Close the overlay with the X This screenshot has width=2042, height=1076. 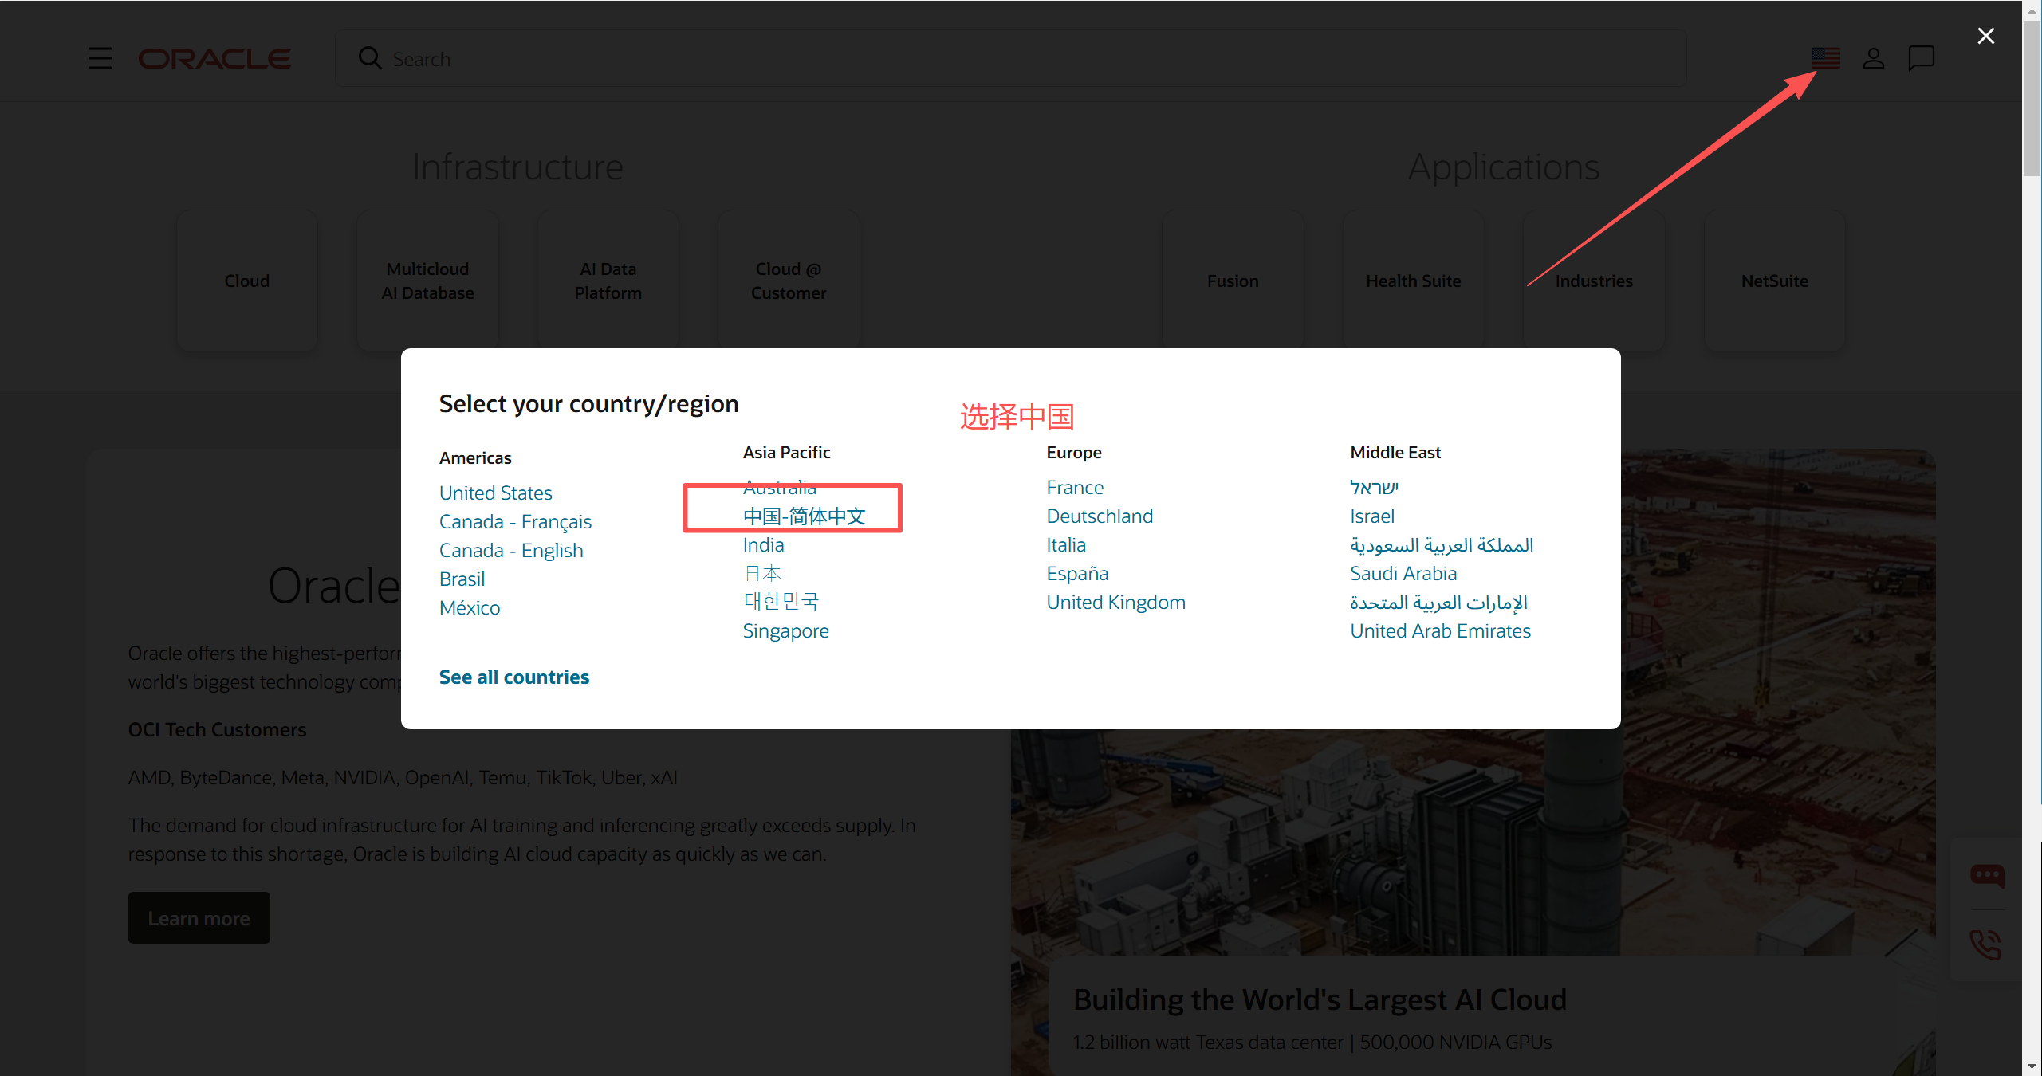tap(1985, 36)
